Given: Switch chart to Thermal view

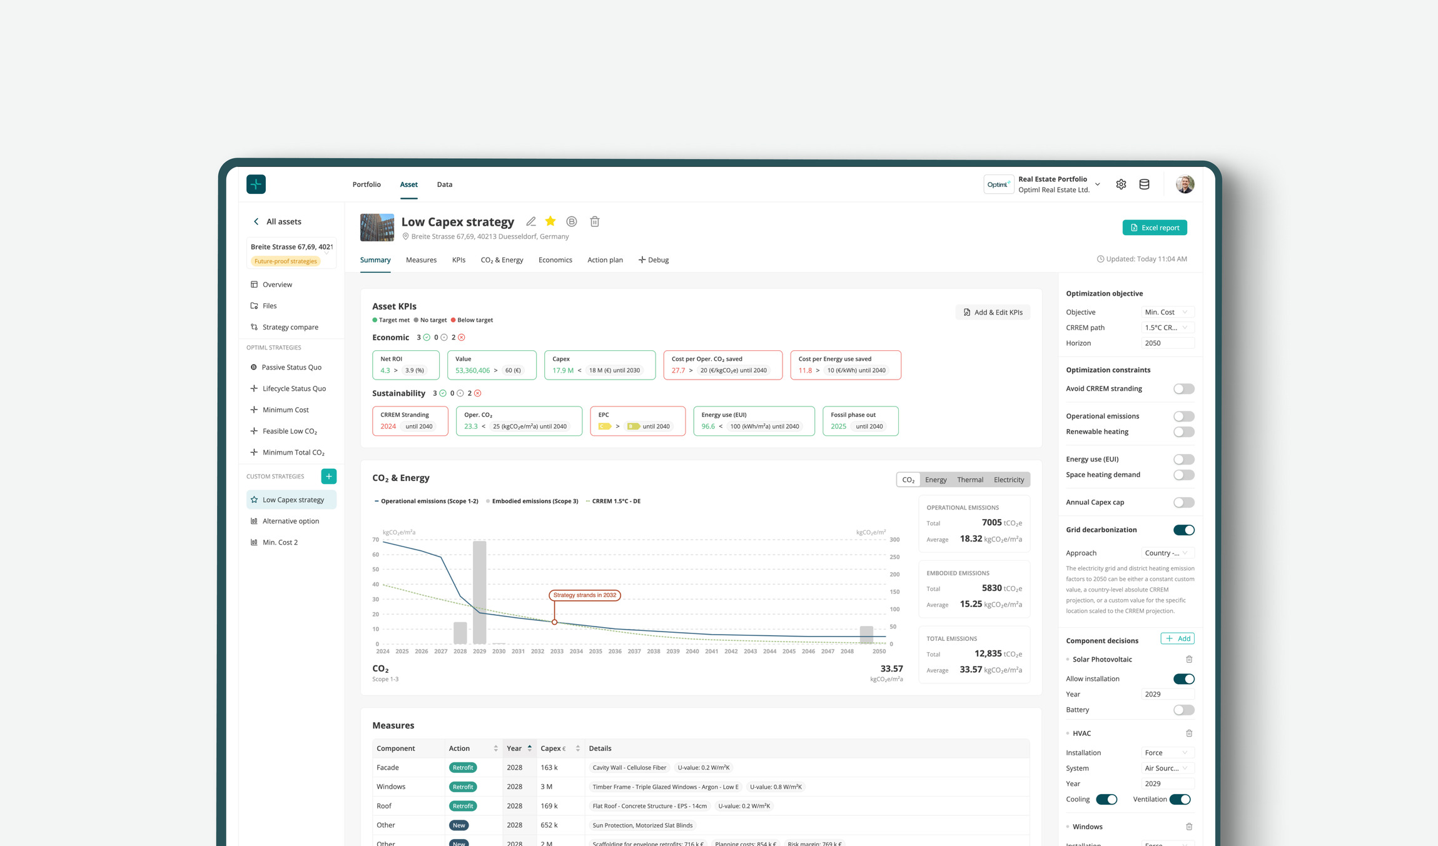Looking at the screenshot, I should tap(970, 480).
